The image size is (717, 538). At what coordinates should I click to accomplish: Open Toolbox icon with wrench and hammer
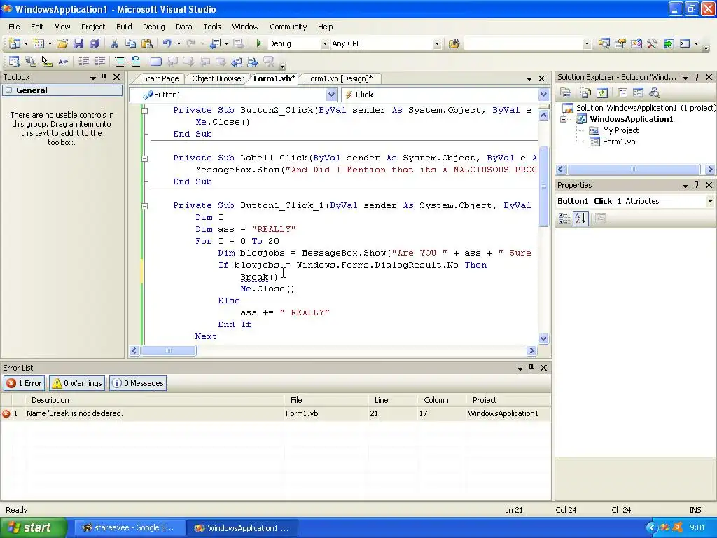652,43
